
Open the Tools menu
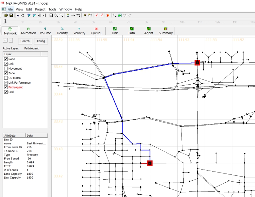pos(52,9)
